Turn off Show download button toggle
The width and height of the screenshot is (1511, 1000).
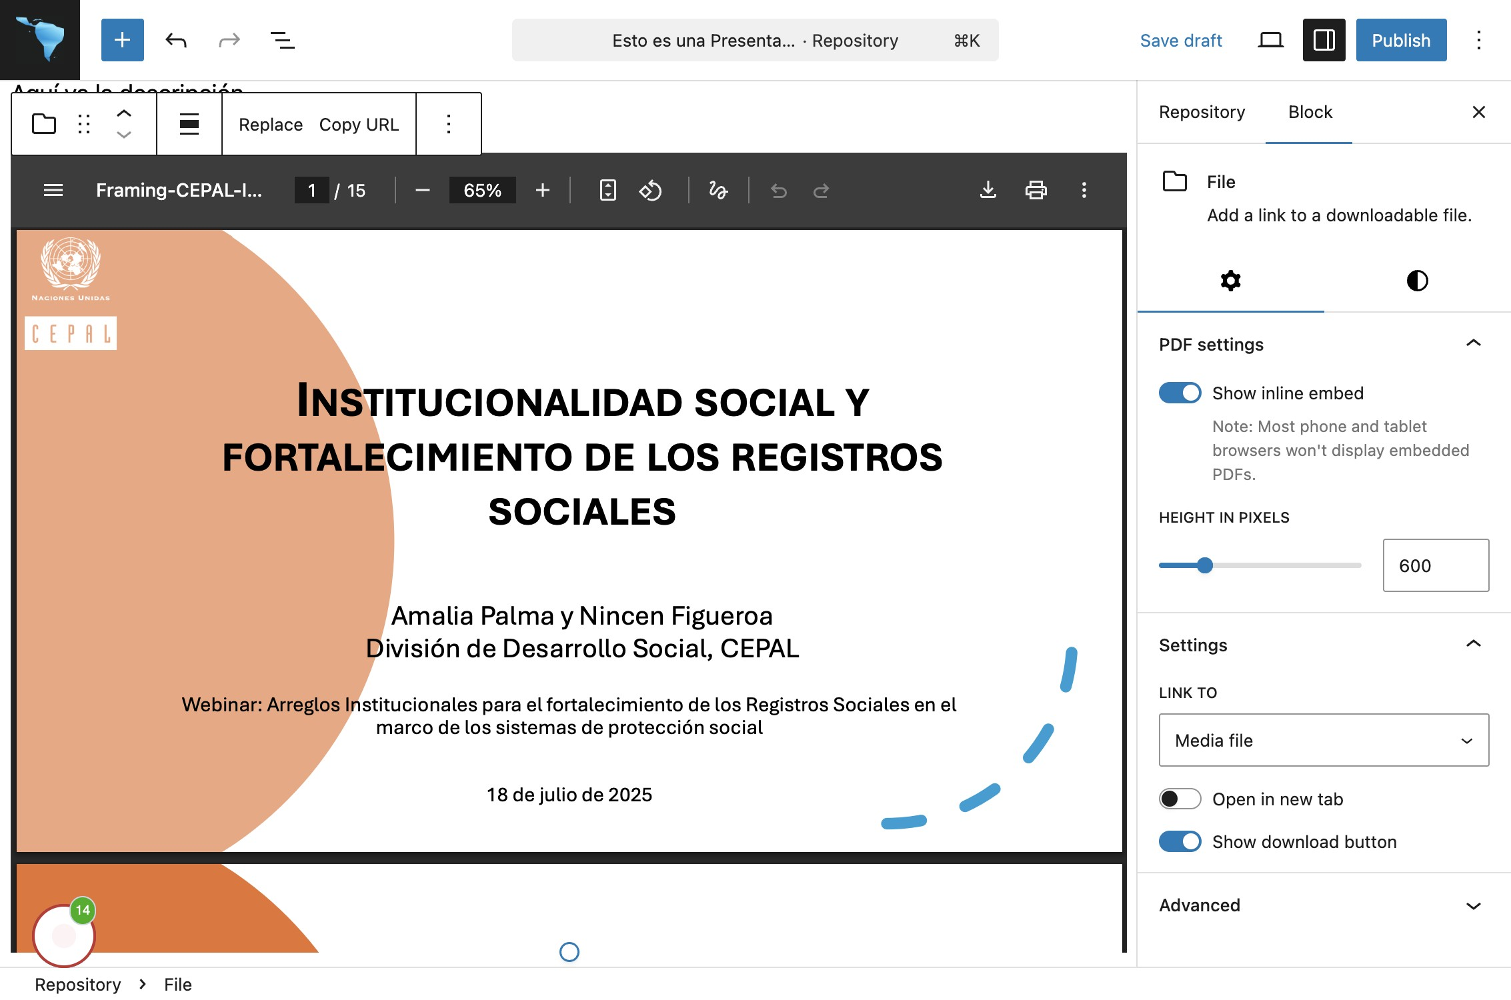[1180, 841]
